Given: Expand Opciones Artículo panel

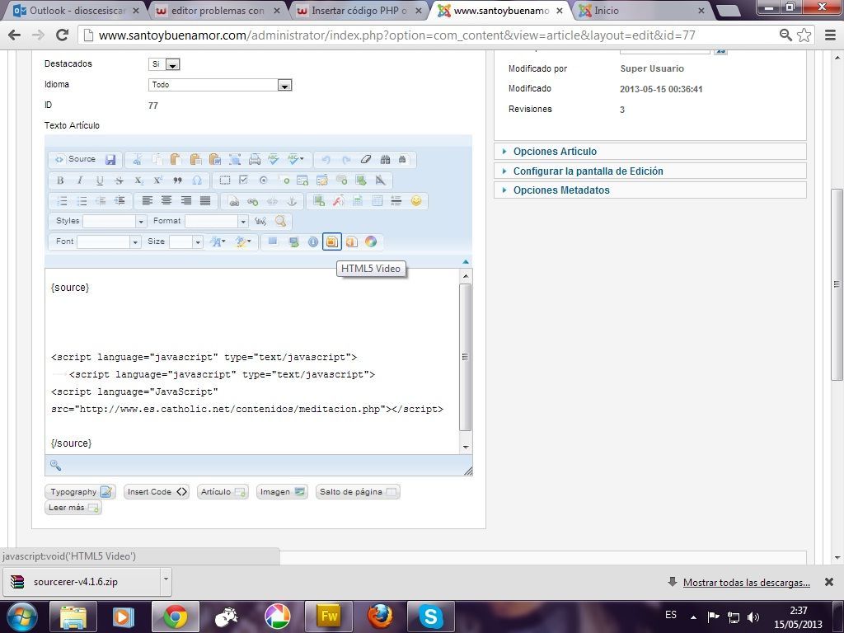Looking at the screenshot, I should tap(555, 152).
